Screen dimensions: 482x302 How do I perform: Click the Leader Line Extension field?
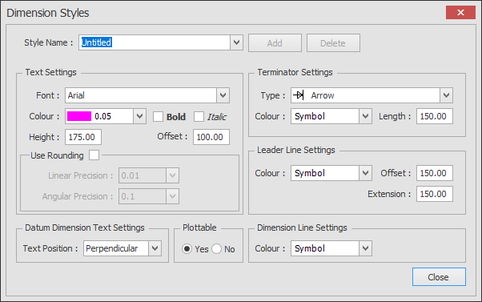[435, 194]
